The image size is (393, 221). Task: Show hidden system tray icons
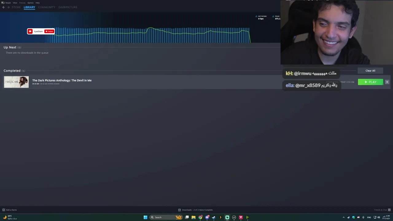344,217
